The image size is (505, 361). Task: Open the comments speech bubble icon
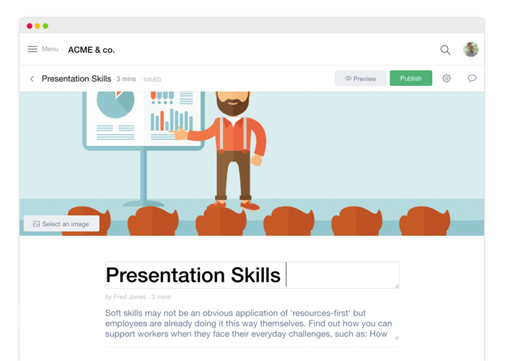coord(472,78)
